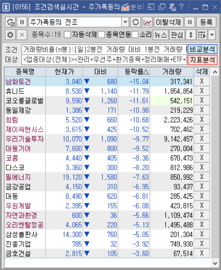Click the condition search reload icon
This screenshot has height=270, width=221.
click(10, 22)
